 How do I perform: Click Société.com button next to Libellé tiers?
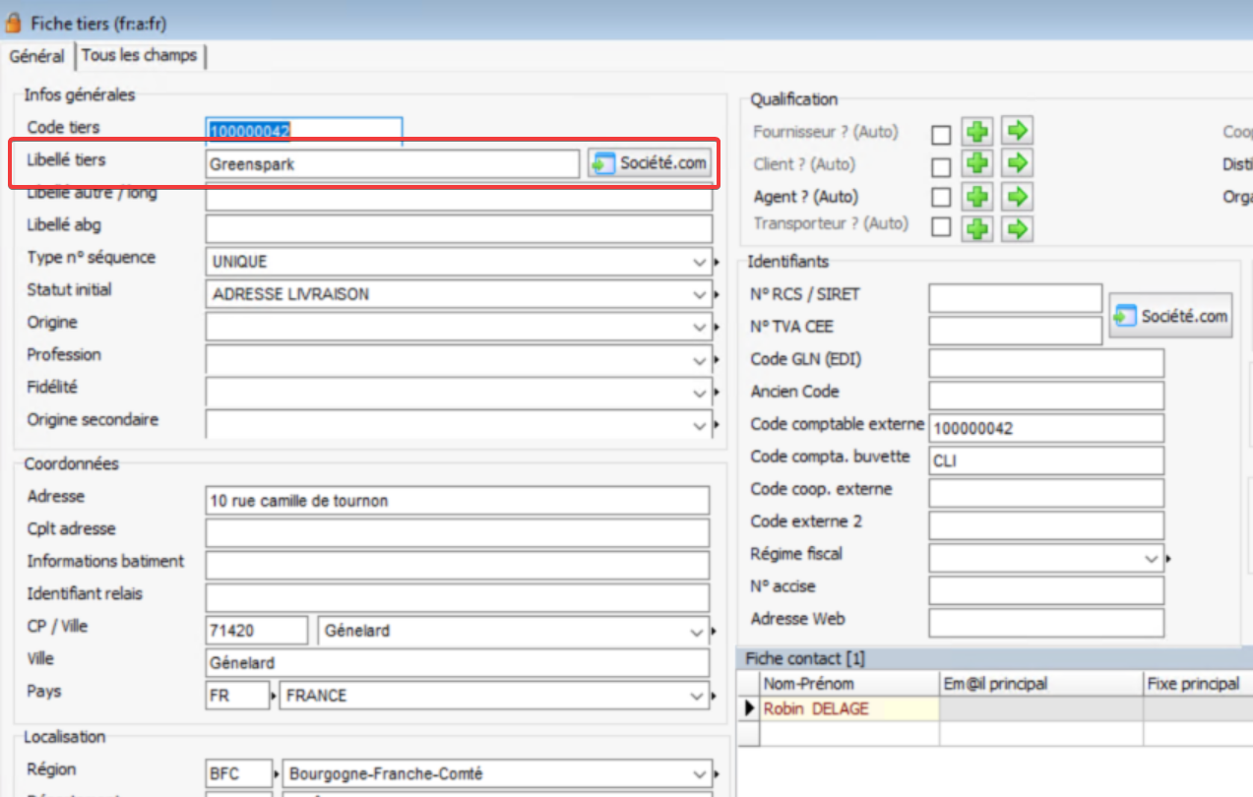pyautogui.click(x=650, y=163)
